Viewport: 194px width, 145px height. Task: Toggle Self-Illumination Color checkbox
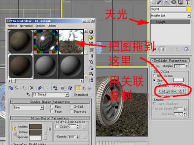[57, 126]
